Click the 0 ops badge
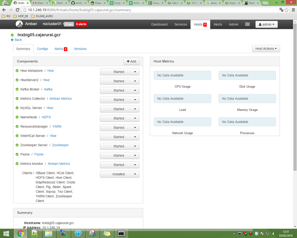This screenshot has height=238, width=297. [x=69, y=24]
